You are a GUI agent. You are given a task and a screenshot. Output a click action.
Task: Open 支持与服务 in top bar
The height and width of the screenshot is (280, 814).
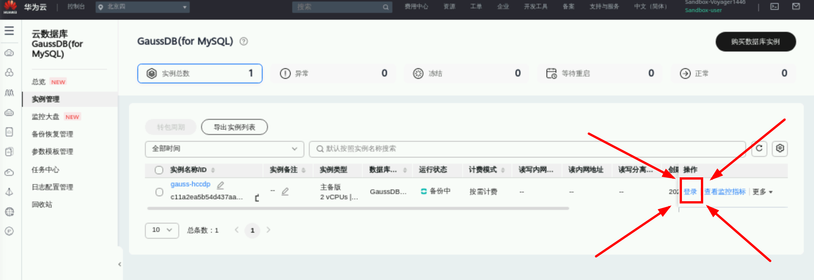604,6
